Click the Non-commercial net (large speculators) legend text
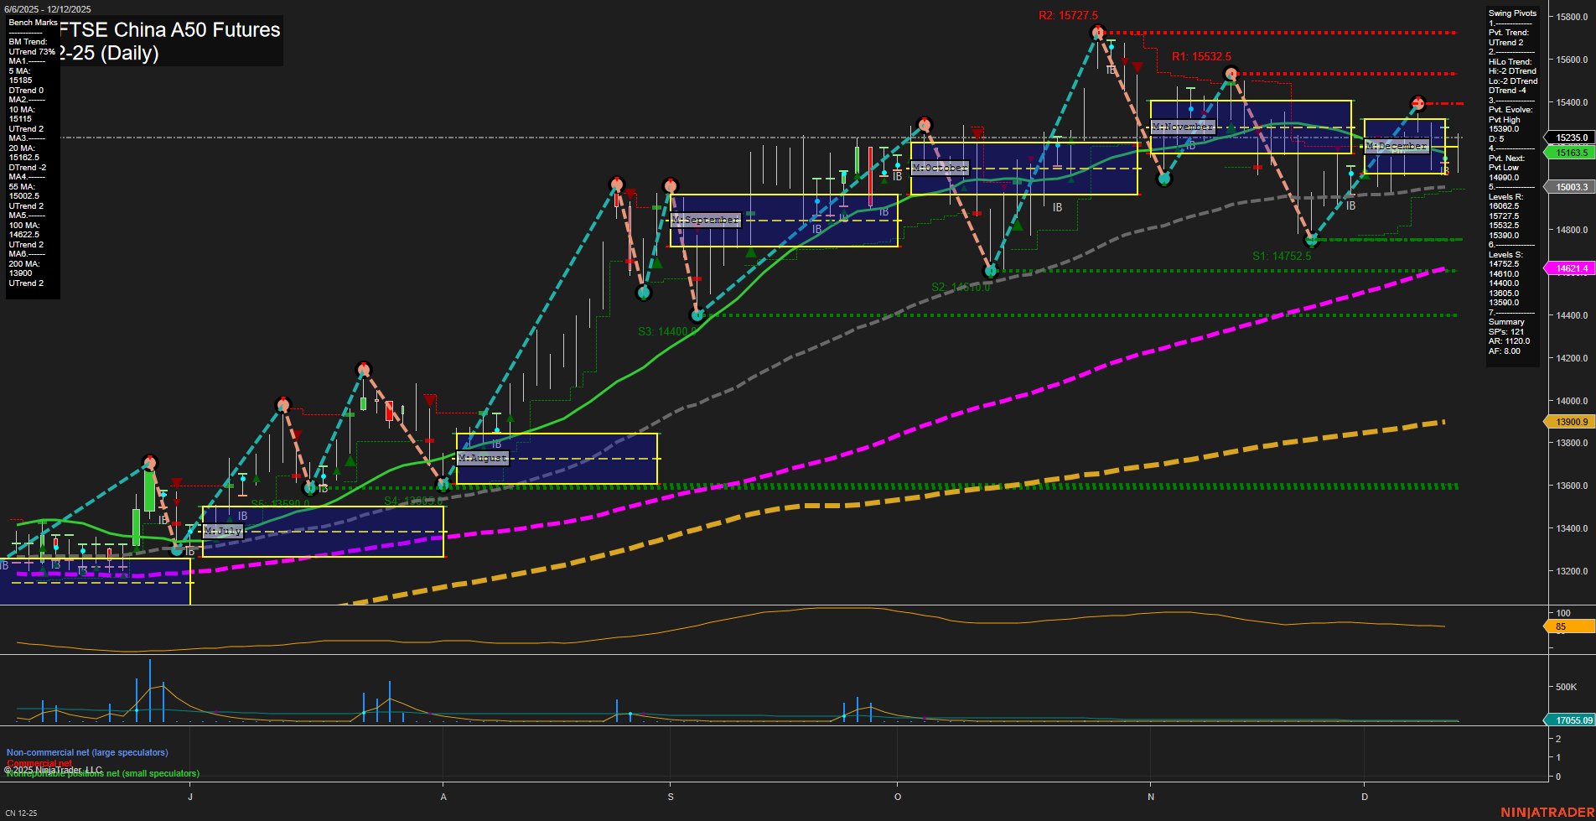Screen dimensions: 1596x821 click(x=86, y=752)
